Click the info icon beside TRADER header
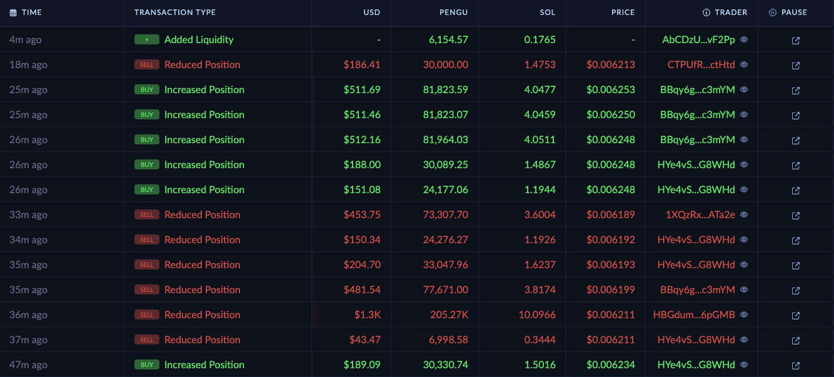The height and width of the screenshot is (377, 834). (706, 13)
